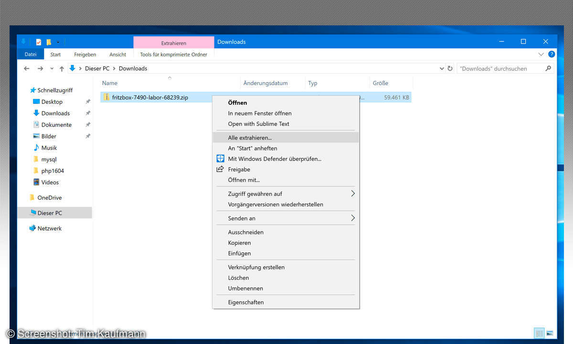Go back with the left arrow button
The height and width of the screenshot is (344, 573).
tap(27, 68)
